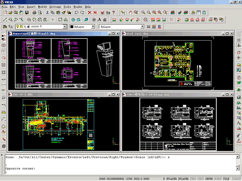Screen dimensions: 242x181
Task: Select the Pan hand tool
Action: [130, 12]
